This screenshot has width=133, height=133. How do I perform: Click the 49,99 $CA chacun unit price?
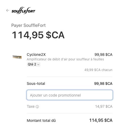(98, 70)
